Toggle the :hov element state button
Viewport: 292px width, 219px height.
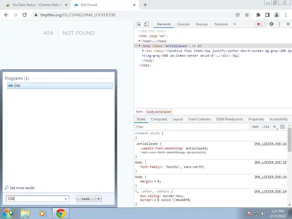point(255,127)
